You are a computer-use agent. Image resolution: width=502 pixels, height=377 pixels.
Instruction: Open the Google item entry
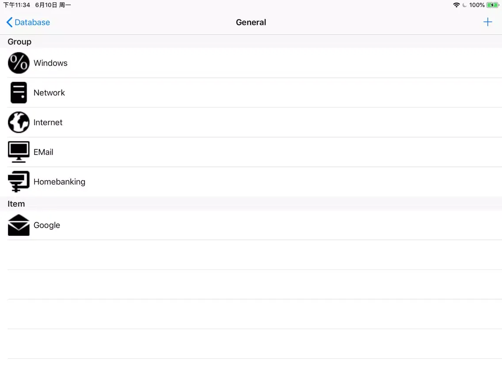tap(47, 225)
